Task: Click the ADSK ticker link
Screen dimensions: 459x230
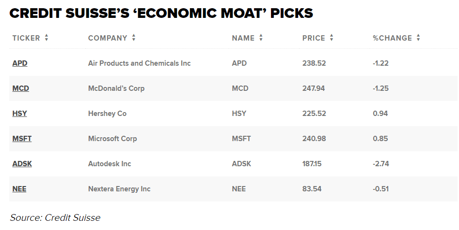Action: (22, 164)
